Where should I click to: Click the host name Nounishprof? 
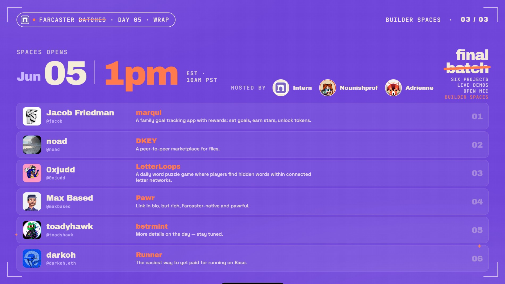coord(359,88)
